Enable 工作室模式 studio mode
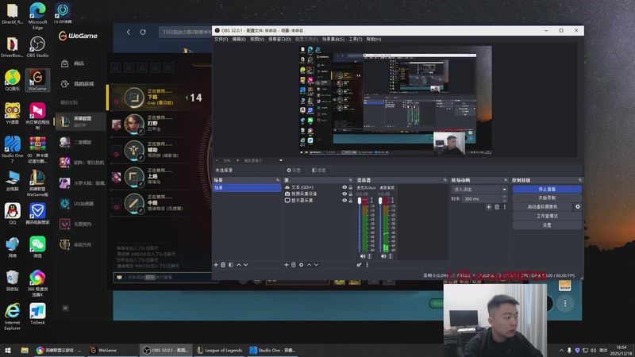 (547, 216)
